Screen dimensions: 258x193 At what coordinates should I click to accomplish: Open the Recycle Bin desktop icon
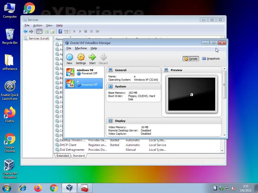[10, 36]
